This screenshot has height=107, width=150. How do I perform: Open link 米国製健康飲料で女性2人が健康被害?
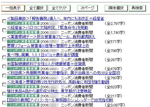46,64
